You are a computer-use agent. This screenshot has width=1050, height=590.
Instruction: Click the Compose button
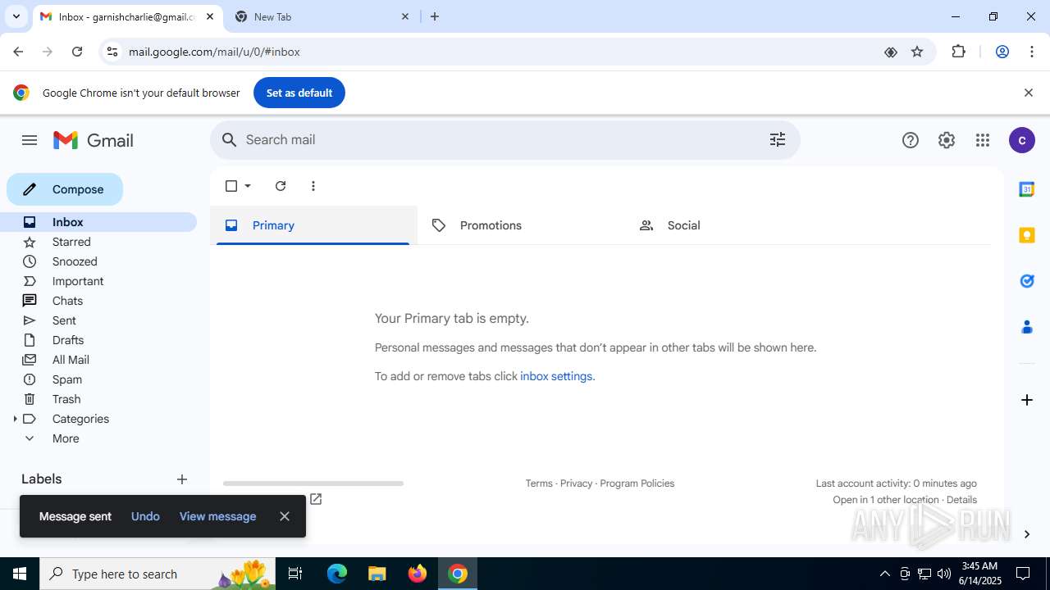[65, 189]
